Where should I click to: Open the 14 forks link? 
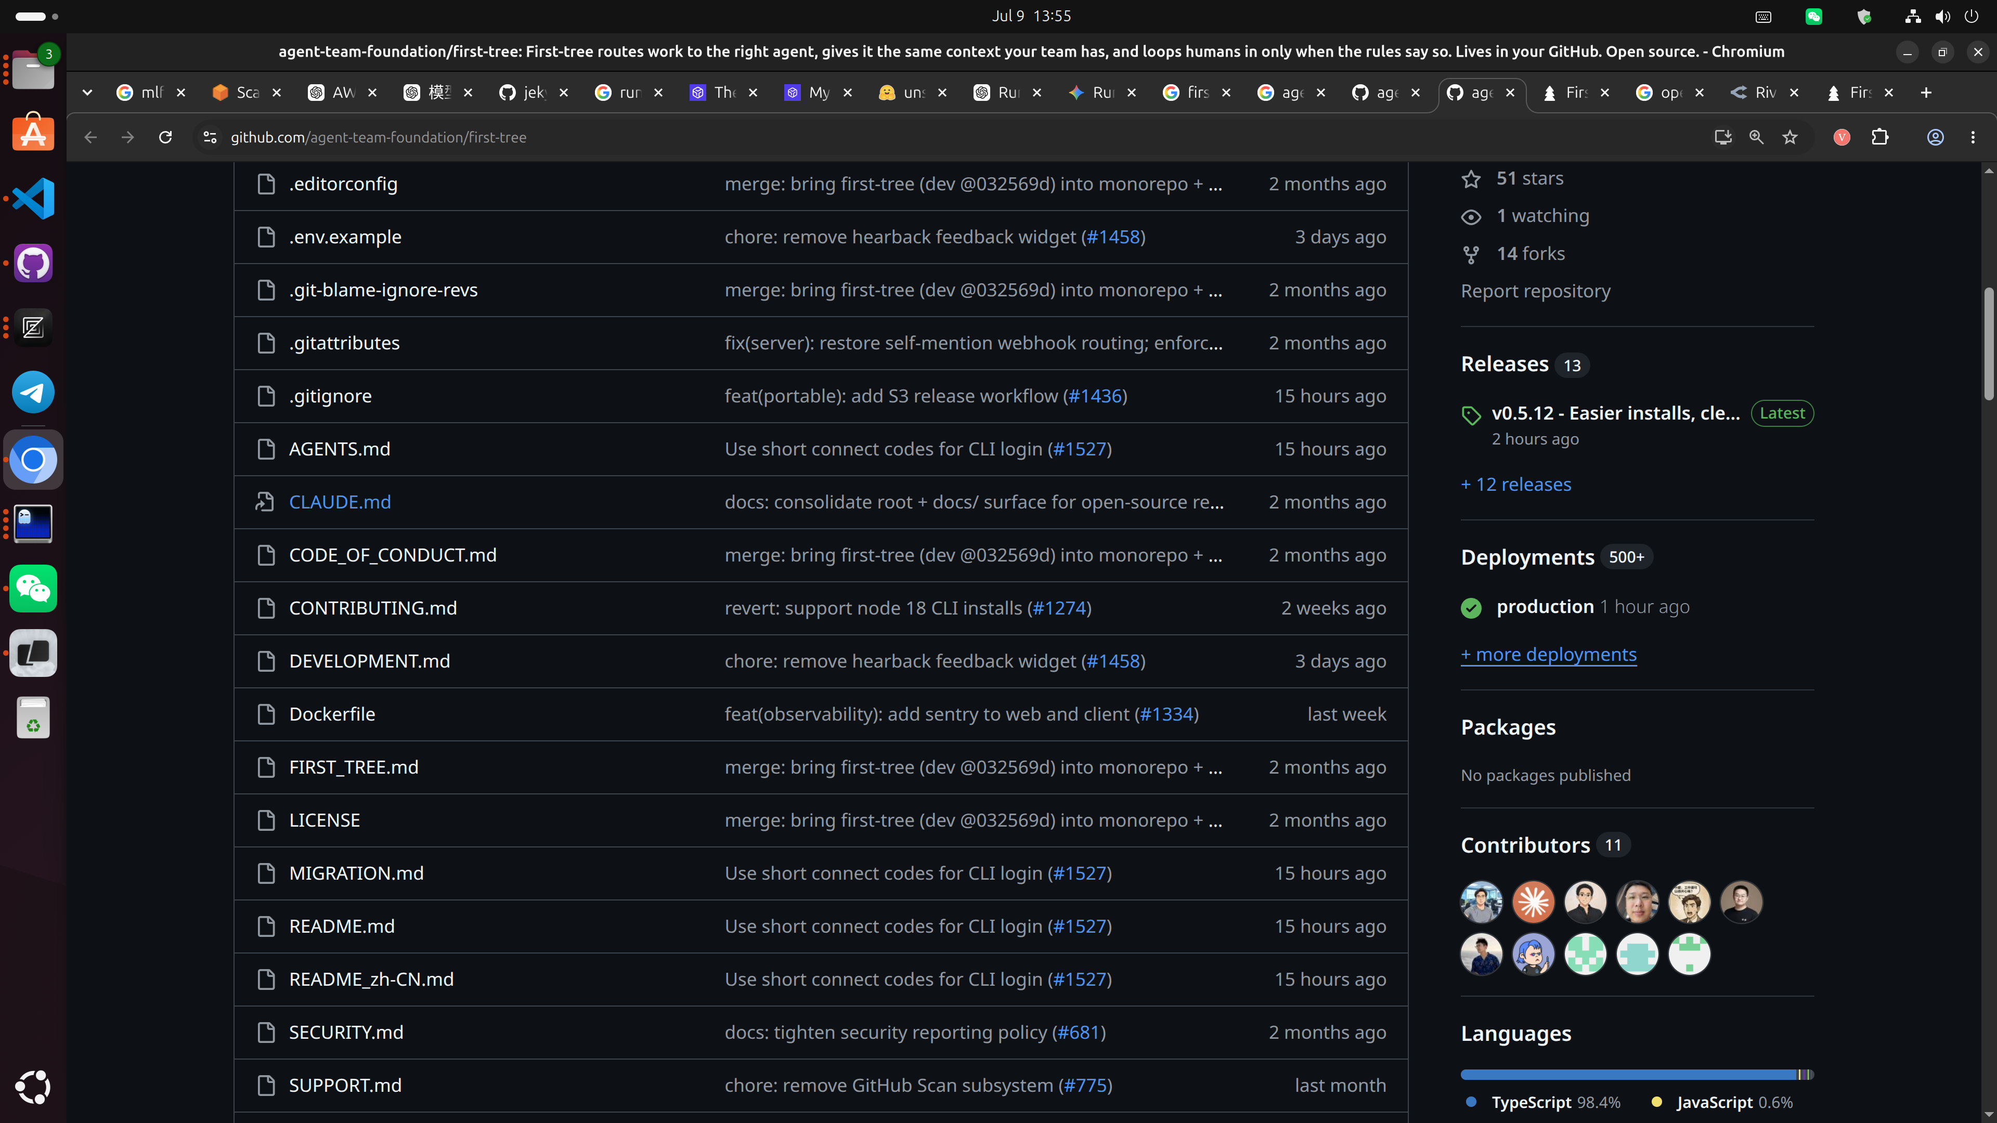click(x=1531, y=254)
